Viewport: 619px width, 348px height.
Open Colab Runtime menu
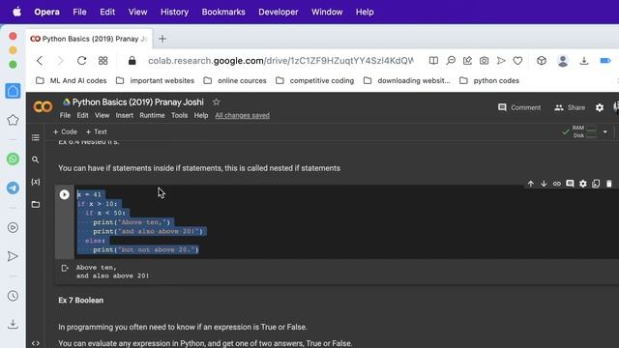tap(152, 116)
